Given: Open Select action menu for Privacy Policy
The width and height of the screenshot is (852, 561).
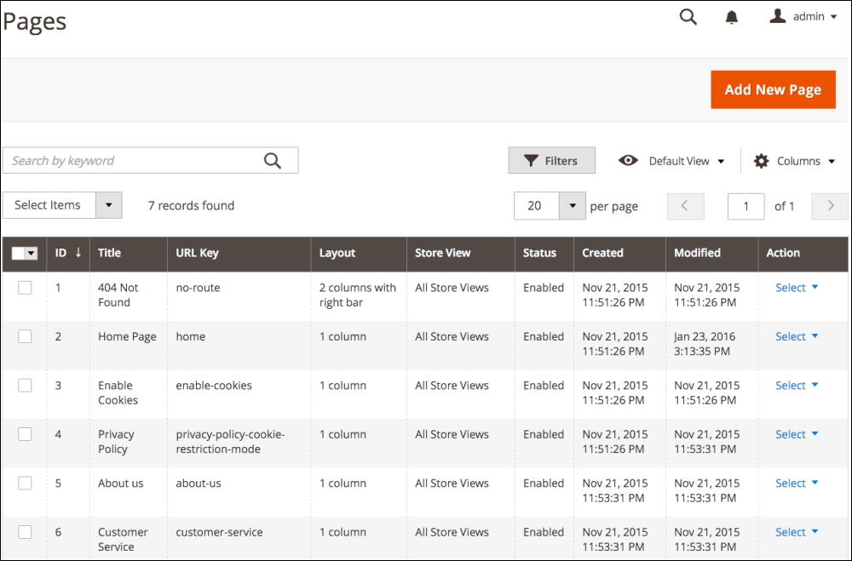Looking at the screenshot, I should pos(797,434).
